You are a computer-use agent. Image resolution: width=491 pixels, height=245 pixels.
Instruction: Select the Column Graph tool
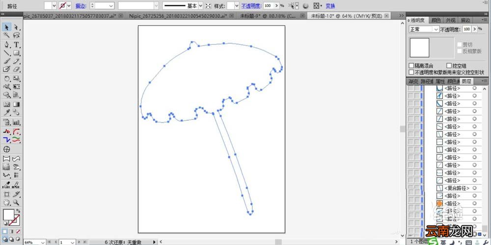(x=16, y=122)
